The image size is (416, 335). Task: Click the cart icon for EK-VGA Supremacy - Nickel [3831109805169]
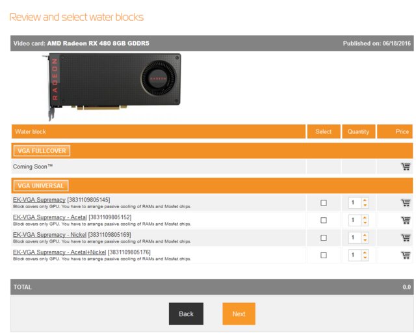(406, 237)
